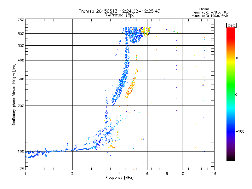Click the x-axis '10' tick label
252x189 pixels.
point(182,174)
